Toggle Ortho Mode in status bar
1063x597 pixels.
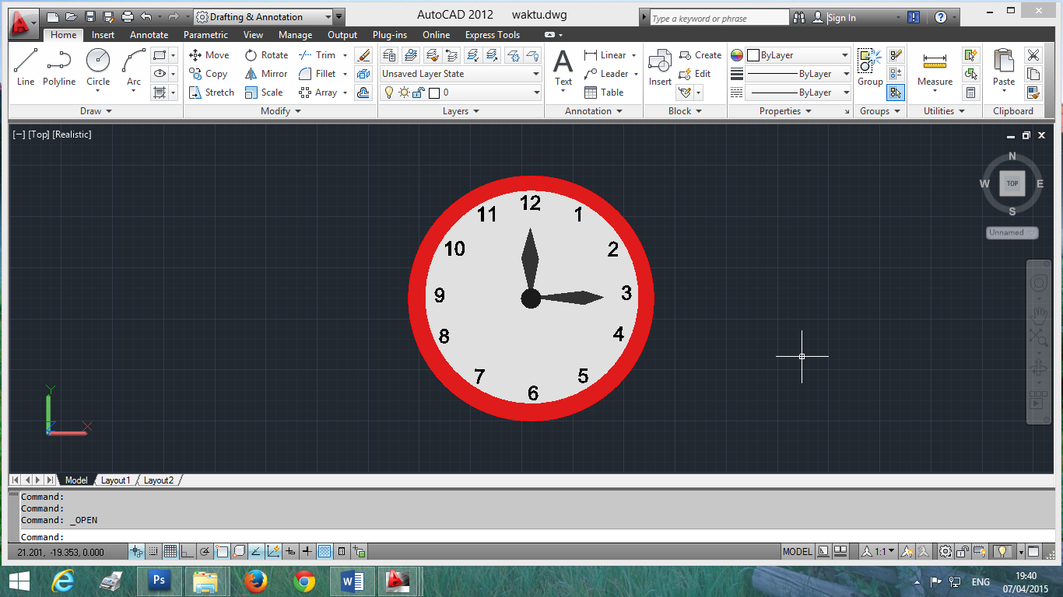pos(188,552)
